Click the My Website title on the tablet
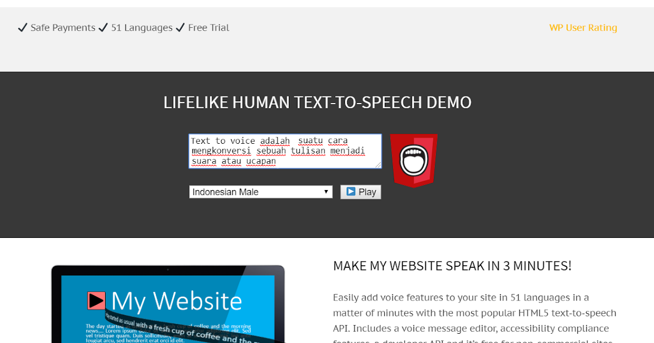Image resolution: width=654 pixels, height=343 pixels. click(177, 301)
